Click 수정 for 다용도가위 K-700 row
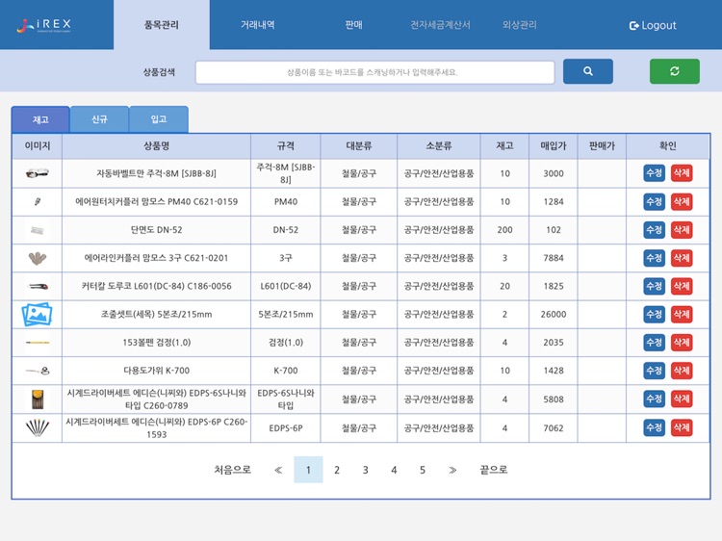Screen dimensions: 722x541 [654, 371]
